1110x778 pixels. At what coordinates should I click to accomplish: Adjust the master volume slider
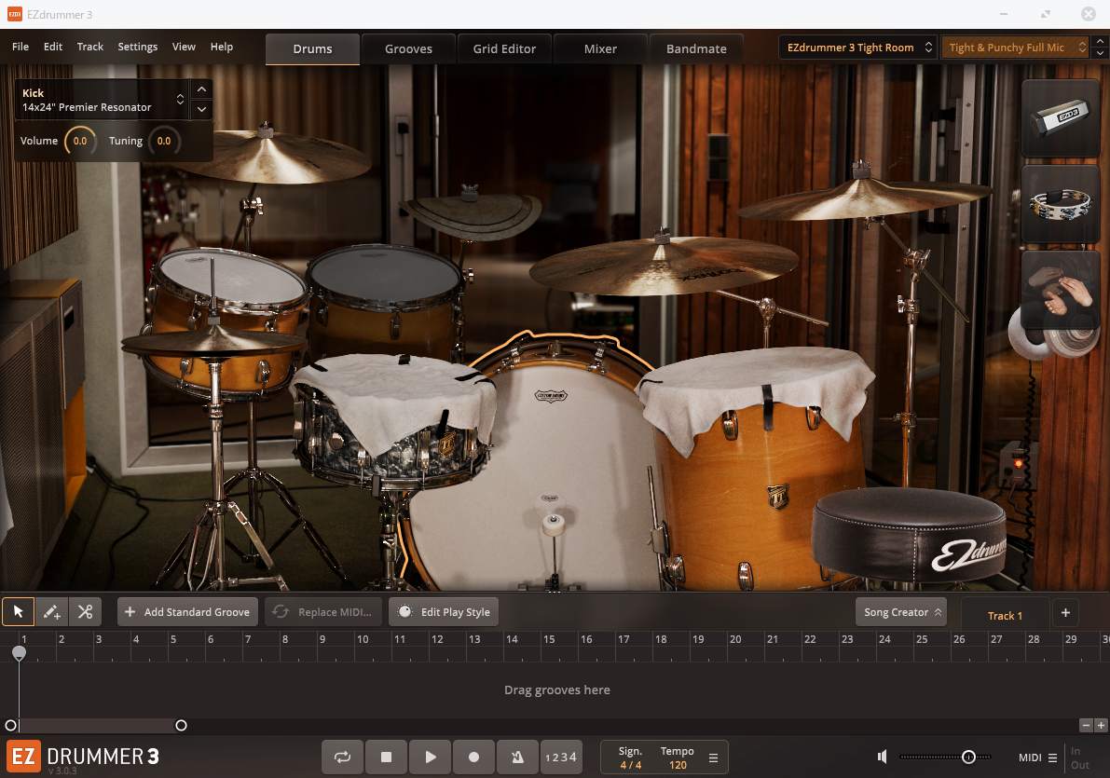(968, 758)
